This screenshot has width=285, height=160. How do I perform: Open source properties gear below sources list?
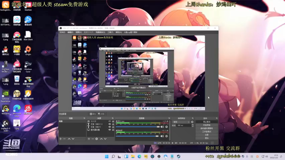pyautogui.click(x=97, y=139)
